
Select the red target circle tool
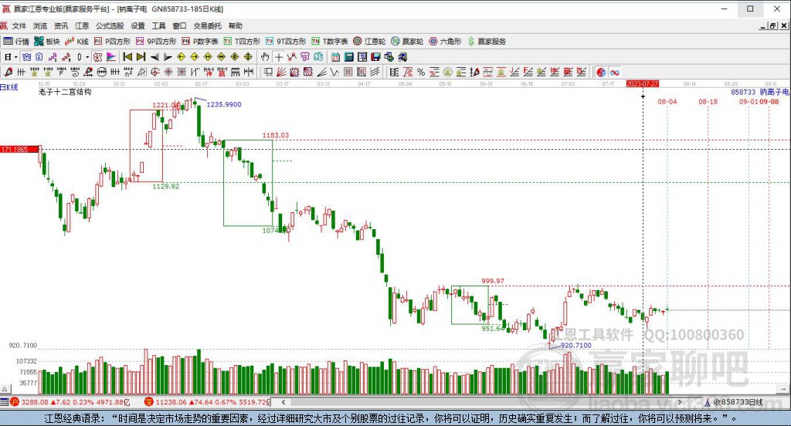tap(154, 72)
